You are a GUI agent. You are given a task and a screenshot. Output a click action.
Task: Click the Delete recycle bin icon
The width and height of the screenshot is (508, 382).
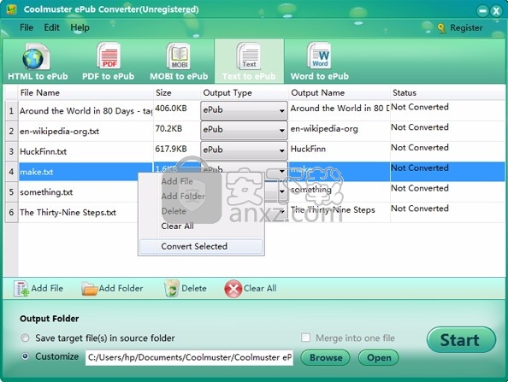pyautogui.click(x=172, y=289)
